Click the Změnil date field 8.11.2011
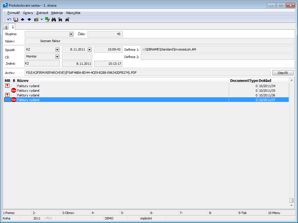The image size is (298, 223). [x=77, y=64]
